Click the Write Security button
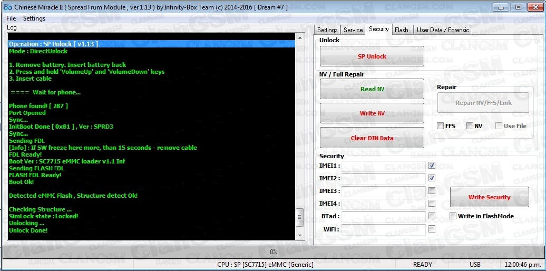The height and width of the screenshot is (271, 546). point(489,197)
